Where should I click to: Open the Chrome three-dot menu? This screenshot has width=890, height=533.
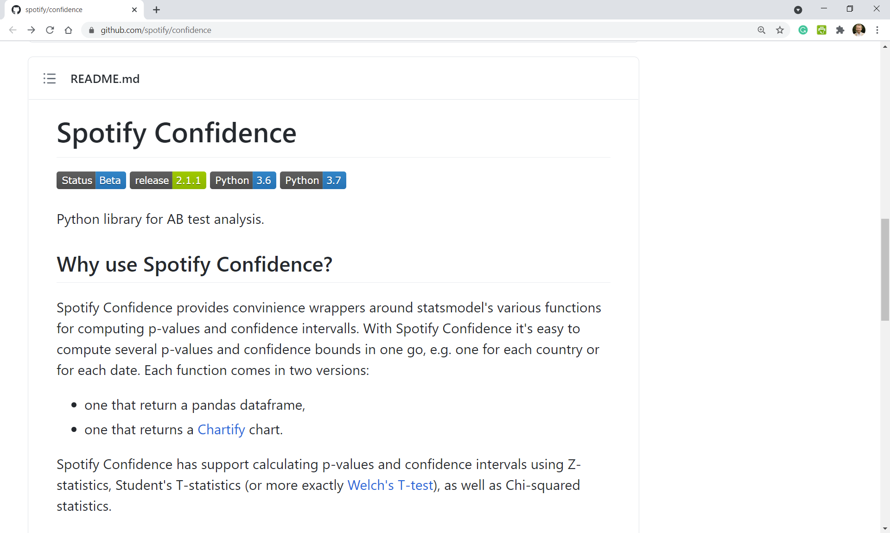[x=877, y=30]
